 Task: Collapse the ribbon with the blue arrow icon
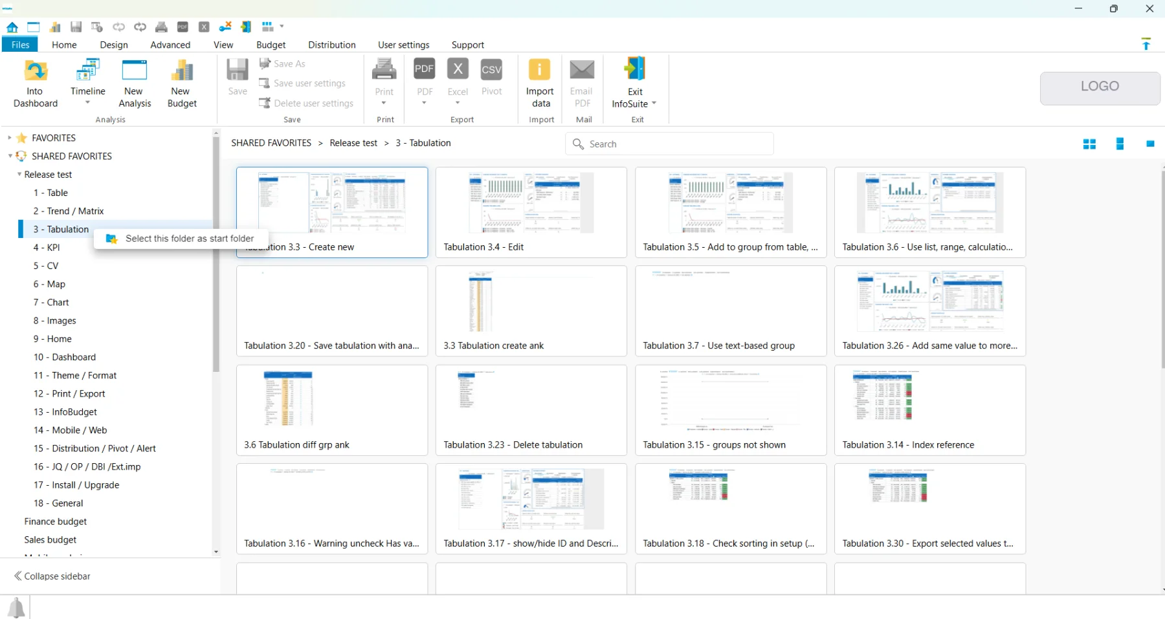(1146, 44)
